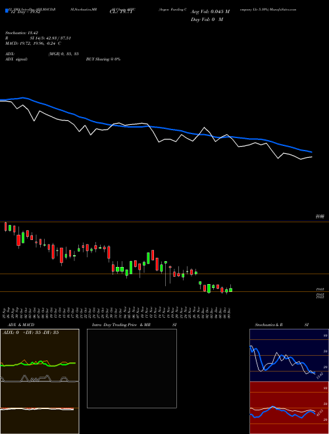Click the Stochastics & RSI panel title
Screen dimensions: 329x434
[x=282, y=325]
